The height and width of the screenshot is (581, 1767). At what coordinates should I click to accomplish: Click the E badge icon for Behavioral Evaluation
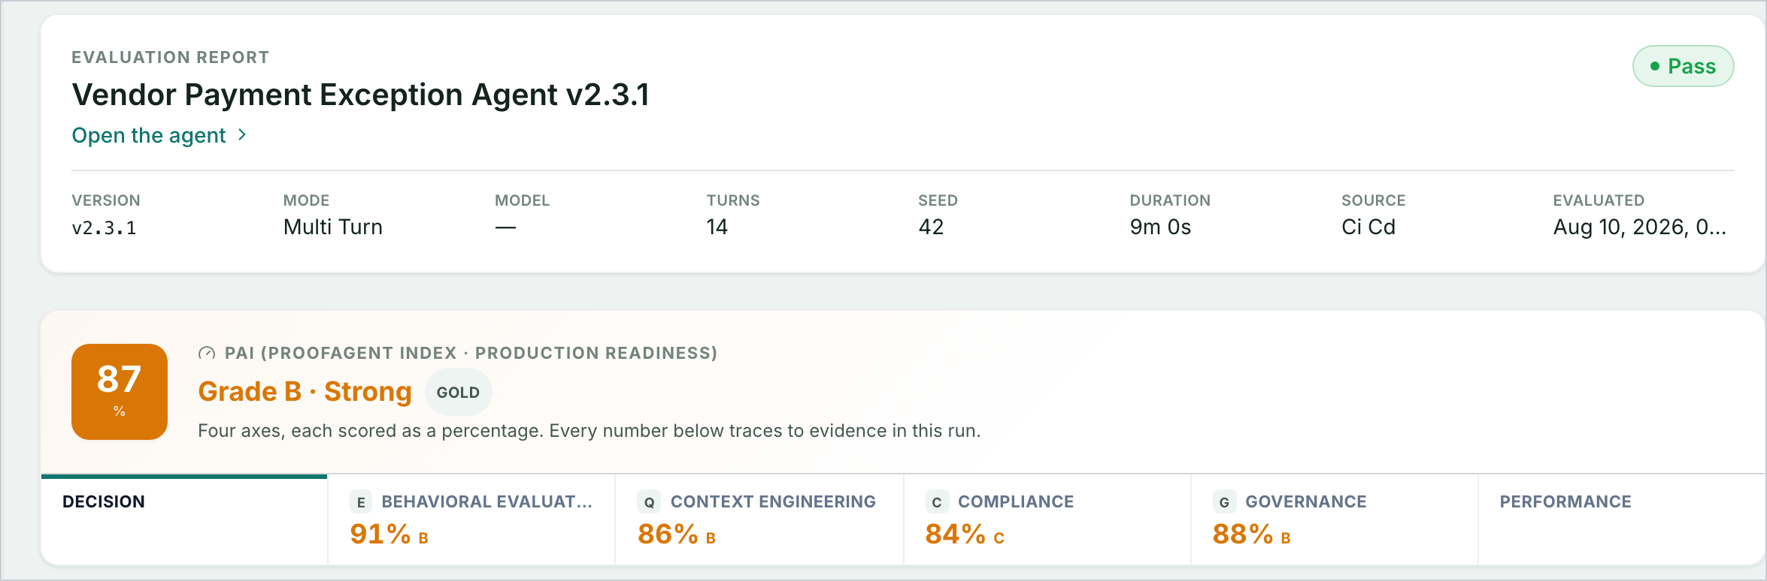pos(361,502)
